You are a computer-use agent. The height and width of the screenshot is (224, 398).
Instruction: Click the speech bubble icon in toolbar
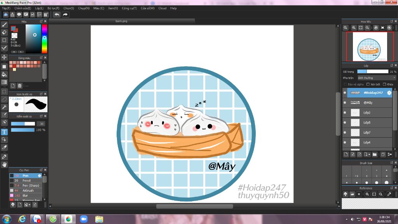tap(19, 14)
